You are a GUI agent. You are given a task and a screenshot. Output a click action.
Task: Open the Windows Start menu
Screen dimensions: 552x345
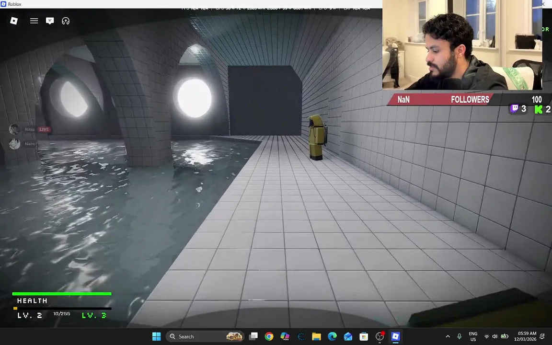pyautogui.click(x=156, y=336)
